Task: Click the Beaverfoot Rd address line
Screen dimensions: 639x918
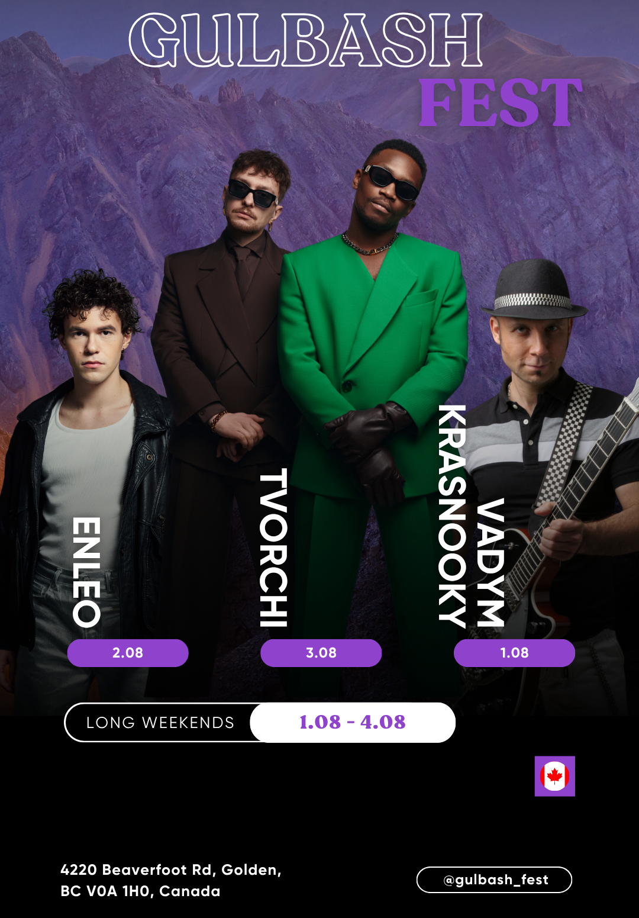Action: 171,869
